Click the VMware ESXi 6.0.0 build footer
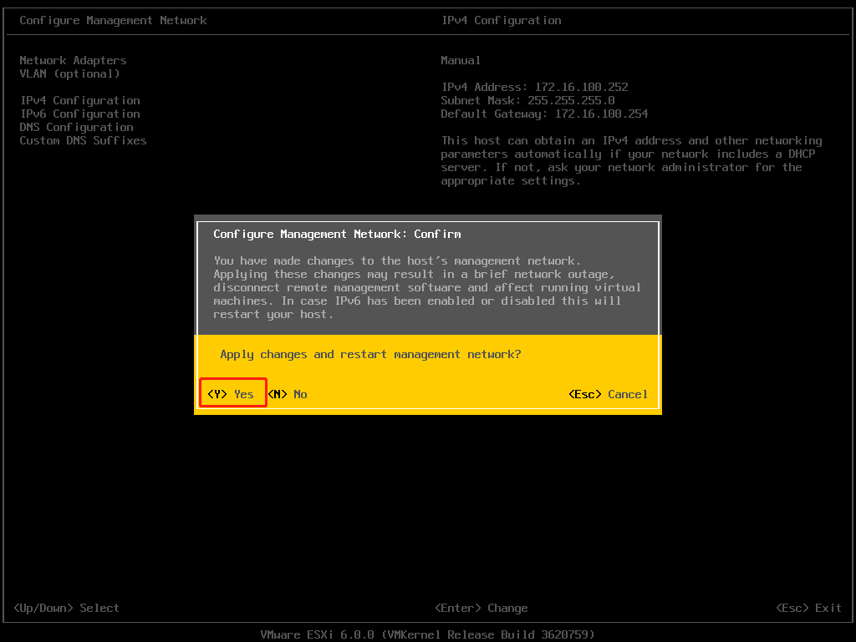Screen dimensions: 856x642 (427, 634)
